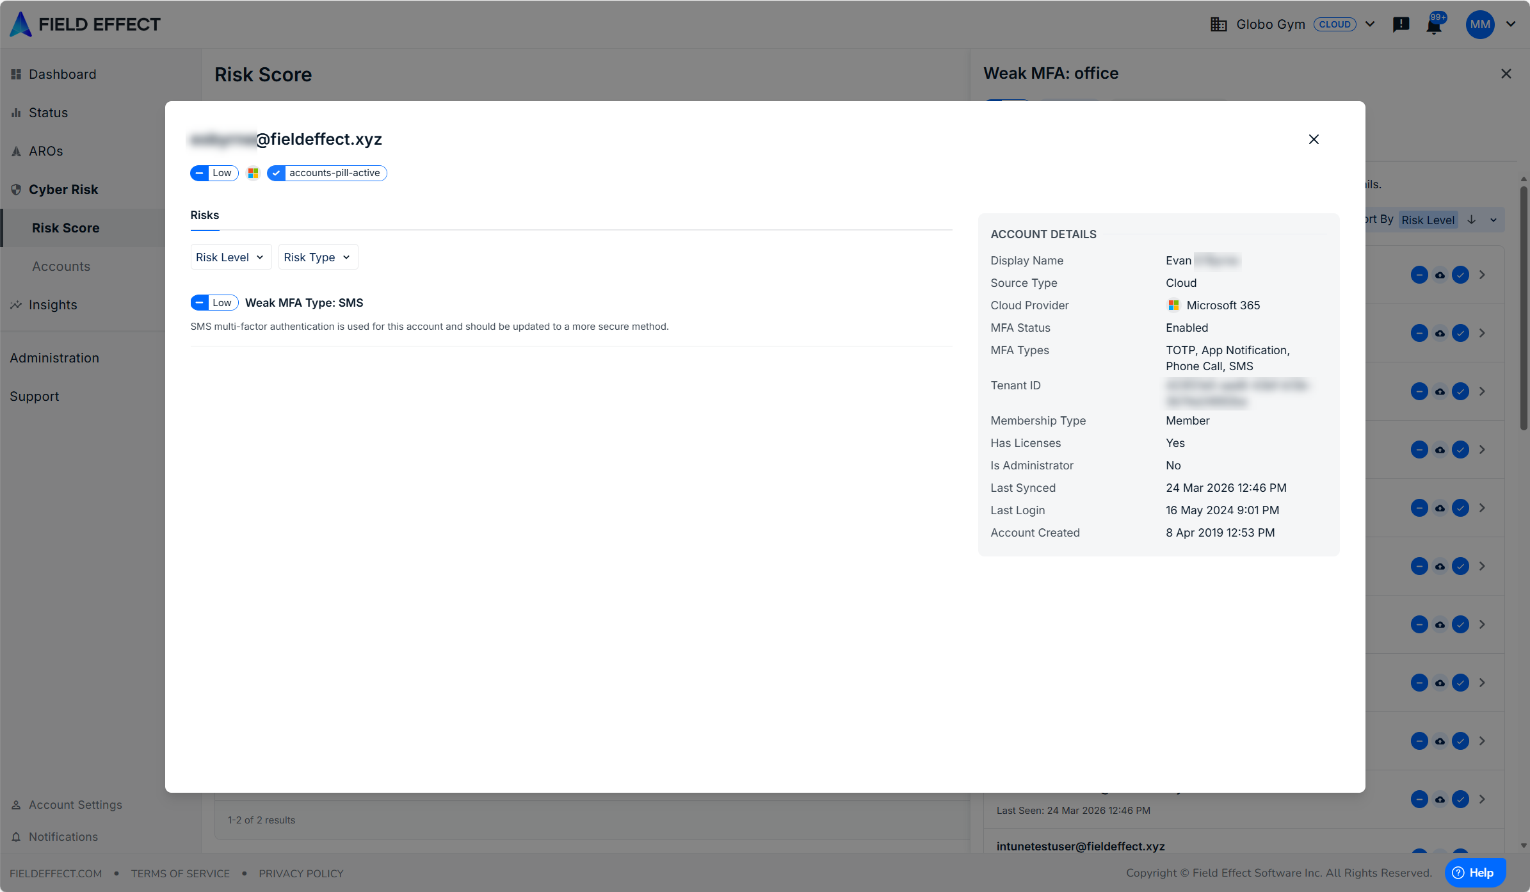Click the accounts-pill-active status pill
This screenshot has height=892, width=1530.
327,173
